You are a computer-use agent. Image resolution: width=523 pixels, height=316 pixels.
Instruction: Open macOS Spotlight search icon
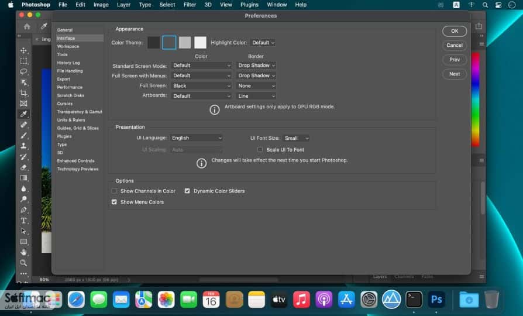(485, 5)
